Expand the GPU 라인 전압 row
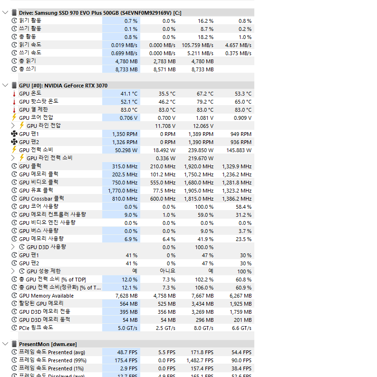Image resolution: width=377 pixels, height=377 pixels. pyautogui.click(x=13, y=126)
